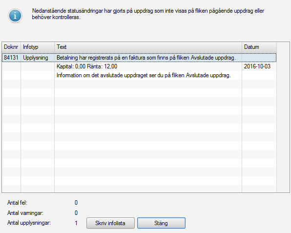Screen dimensions: 291x233
Task: Click the Antal varningar label
Action: [25, 213]
